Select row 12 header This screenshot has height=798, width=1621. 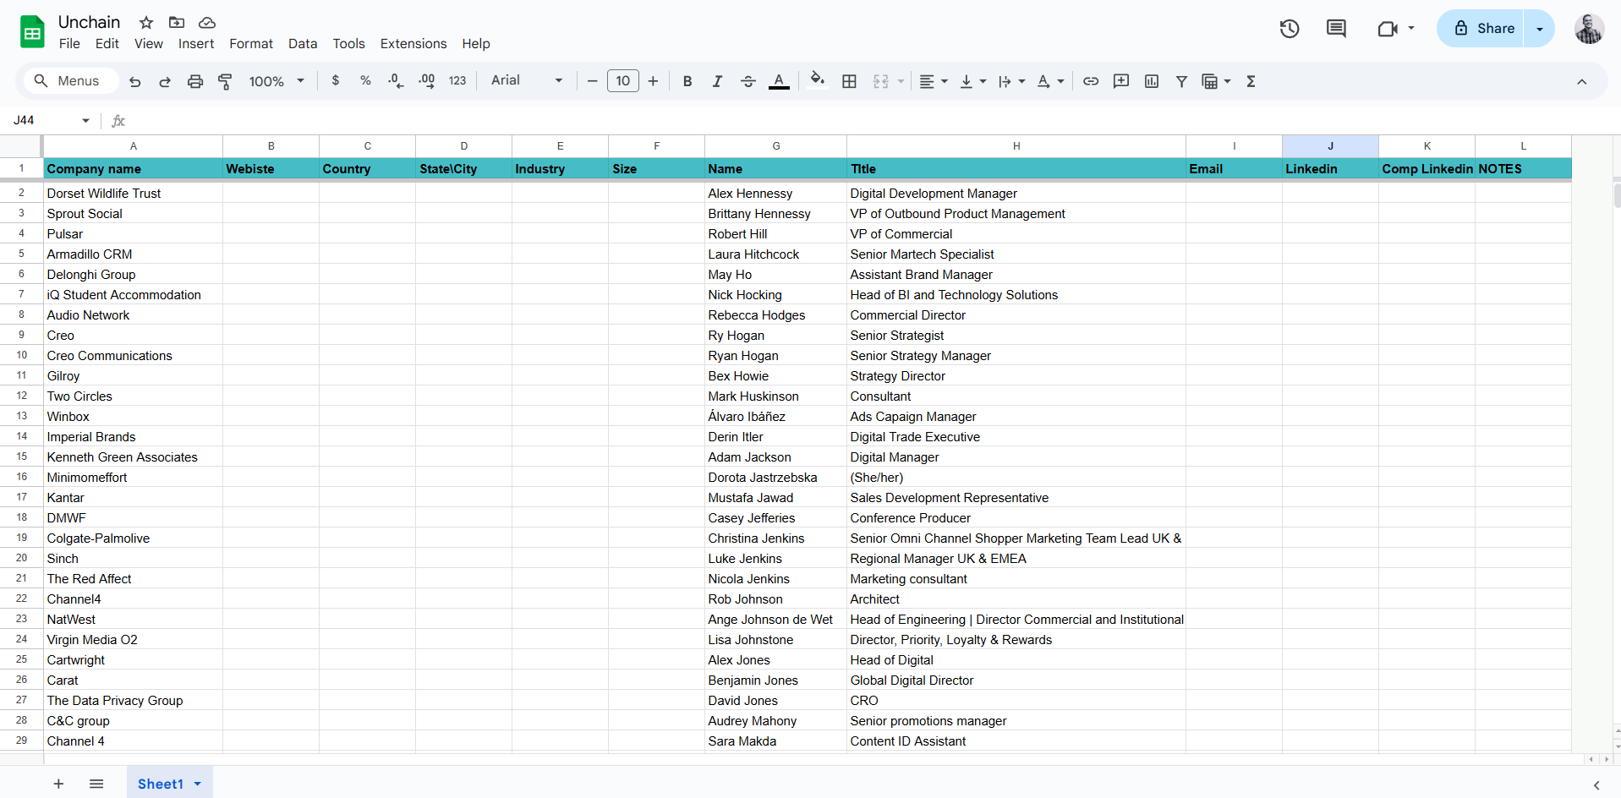point(21,396)
